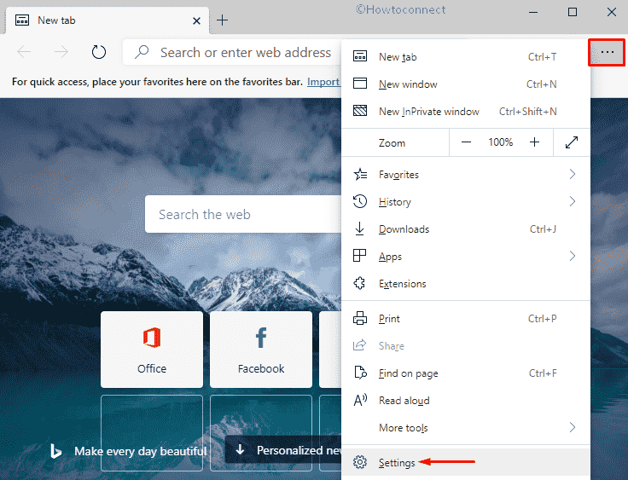This screenshot has height=480, width=628.
Task: Zoom in with the plus button
Action: tap(535, 142)
